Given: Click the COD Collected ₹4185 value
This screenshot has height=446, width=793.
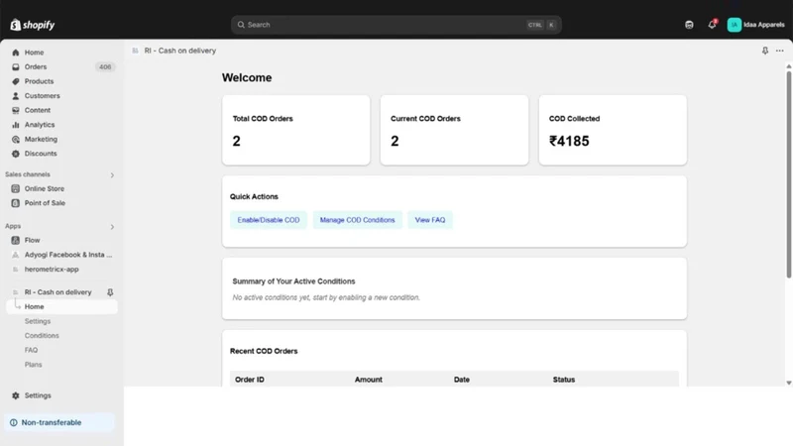Looking at the screenshot, I should click(x=569, y=141).
